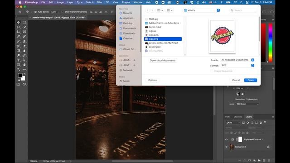
Task: Select the Gradient tool
Action: pos(18,51)
